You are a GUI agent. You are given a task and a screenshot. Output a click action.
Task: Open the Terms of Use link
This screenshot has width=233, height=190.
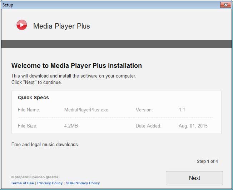coord(23,183)
